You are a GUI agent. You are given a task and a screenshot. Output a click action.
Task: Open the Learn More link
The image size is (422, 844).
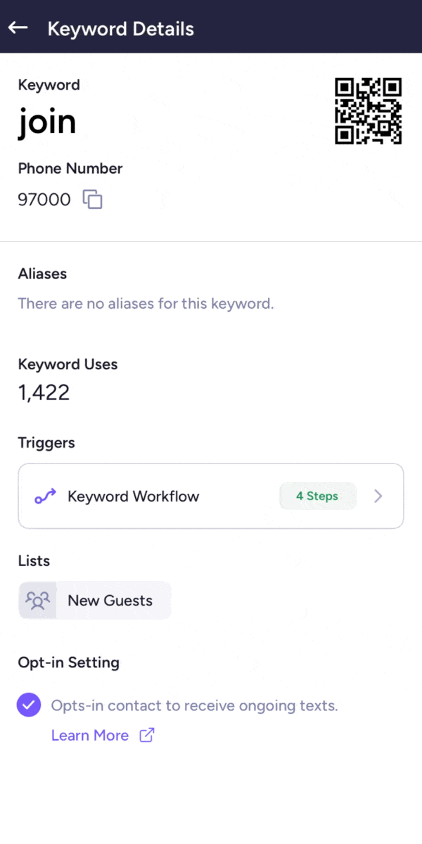[90, 736]
